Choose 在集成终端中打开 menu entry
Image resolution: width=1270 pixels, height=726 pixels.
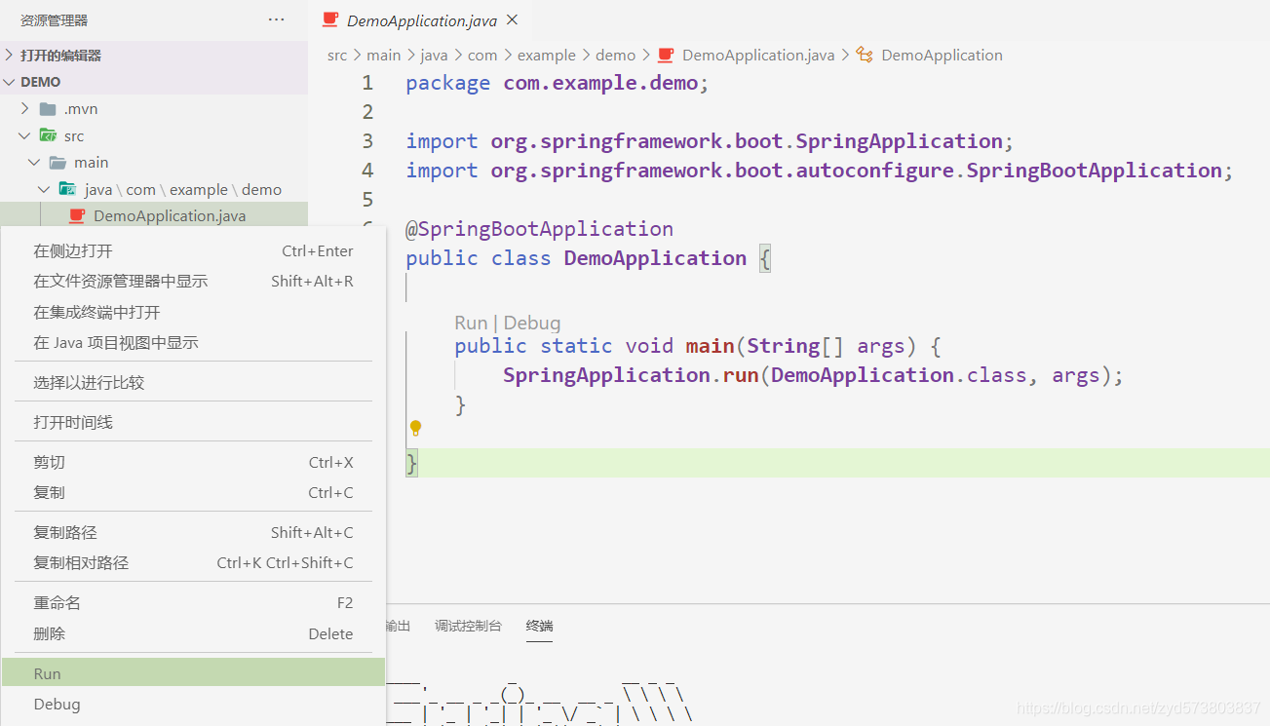click(x=193, y=312)
